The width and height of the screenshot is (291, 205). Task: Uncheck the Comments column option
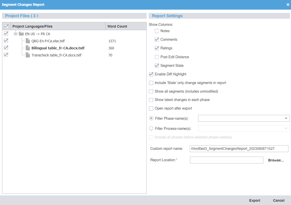[157, 39]
